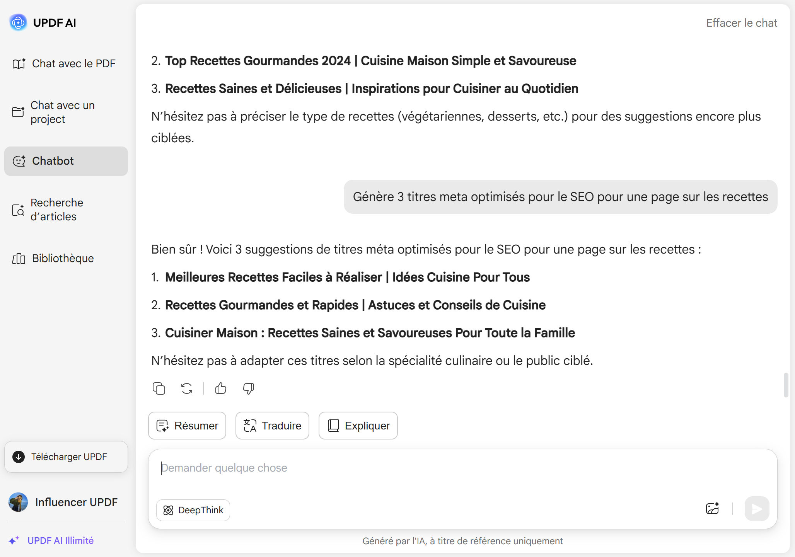Regenerate the answer using the refresh icon

click(x=187, y=388)
